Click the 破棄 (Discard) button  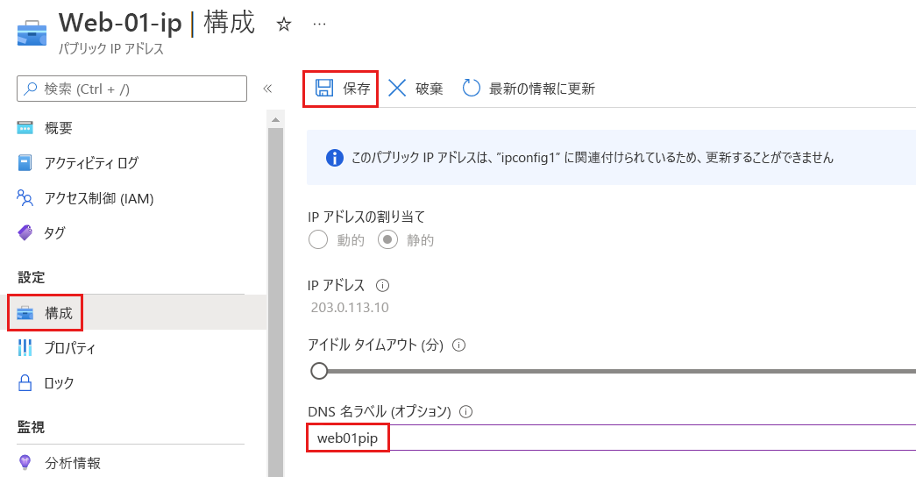[x=415, y=89]
